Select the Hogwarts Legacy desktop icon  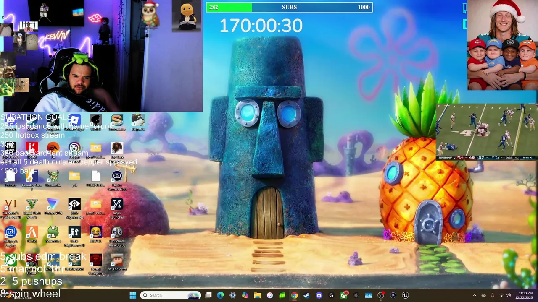tap(53, 124)
